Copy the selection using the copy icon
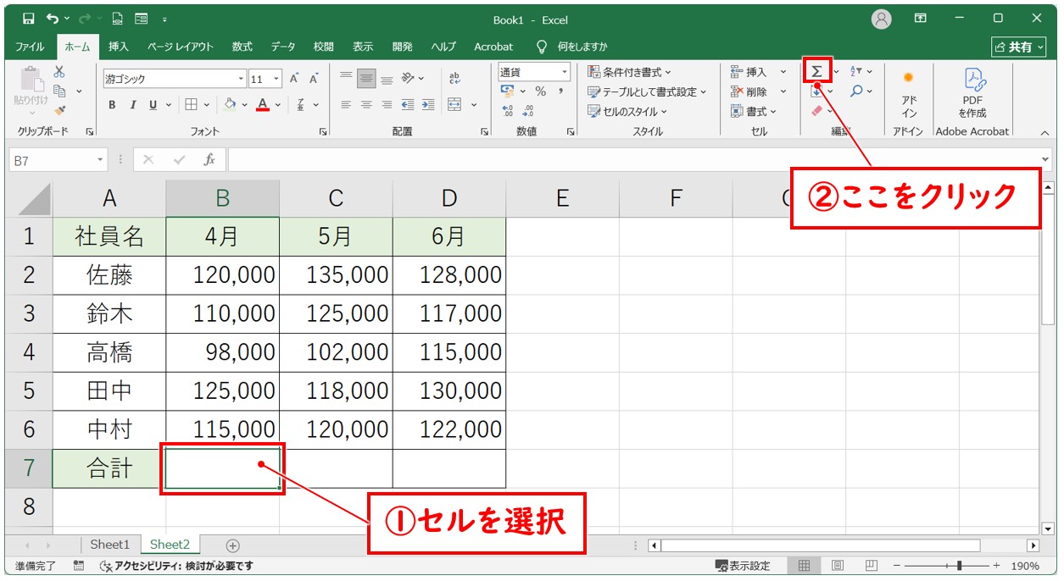This screenshot has height=581, width=1064. (59, 91)
